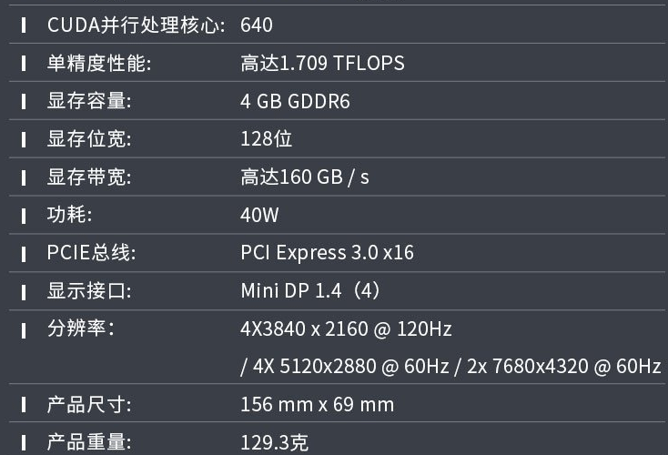Viewport: 668px width, 455px height.
Task: Click the 4X3840 x 2160 @ 120Hz text
Action: [x=346, y=329]
